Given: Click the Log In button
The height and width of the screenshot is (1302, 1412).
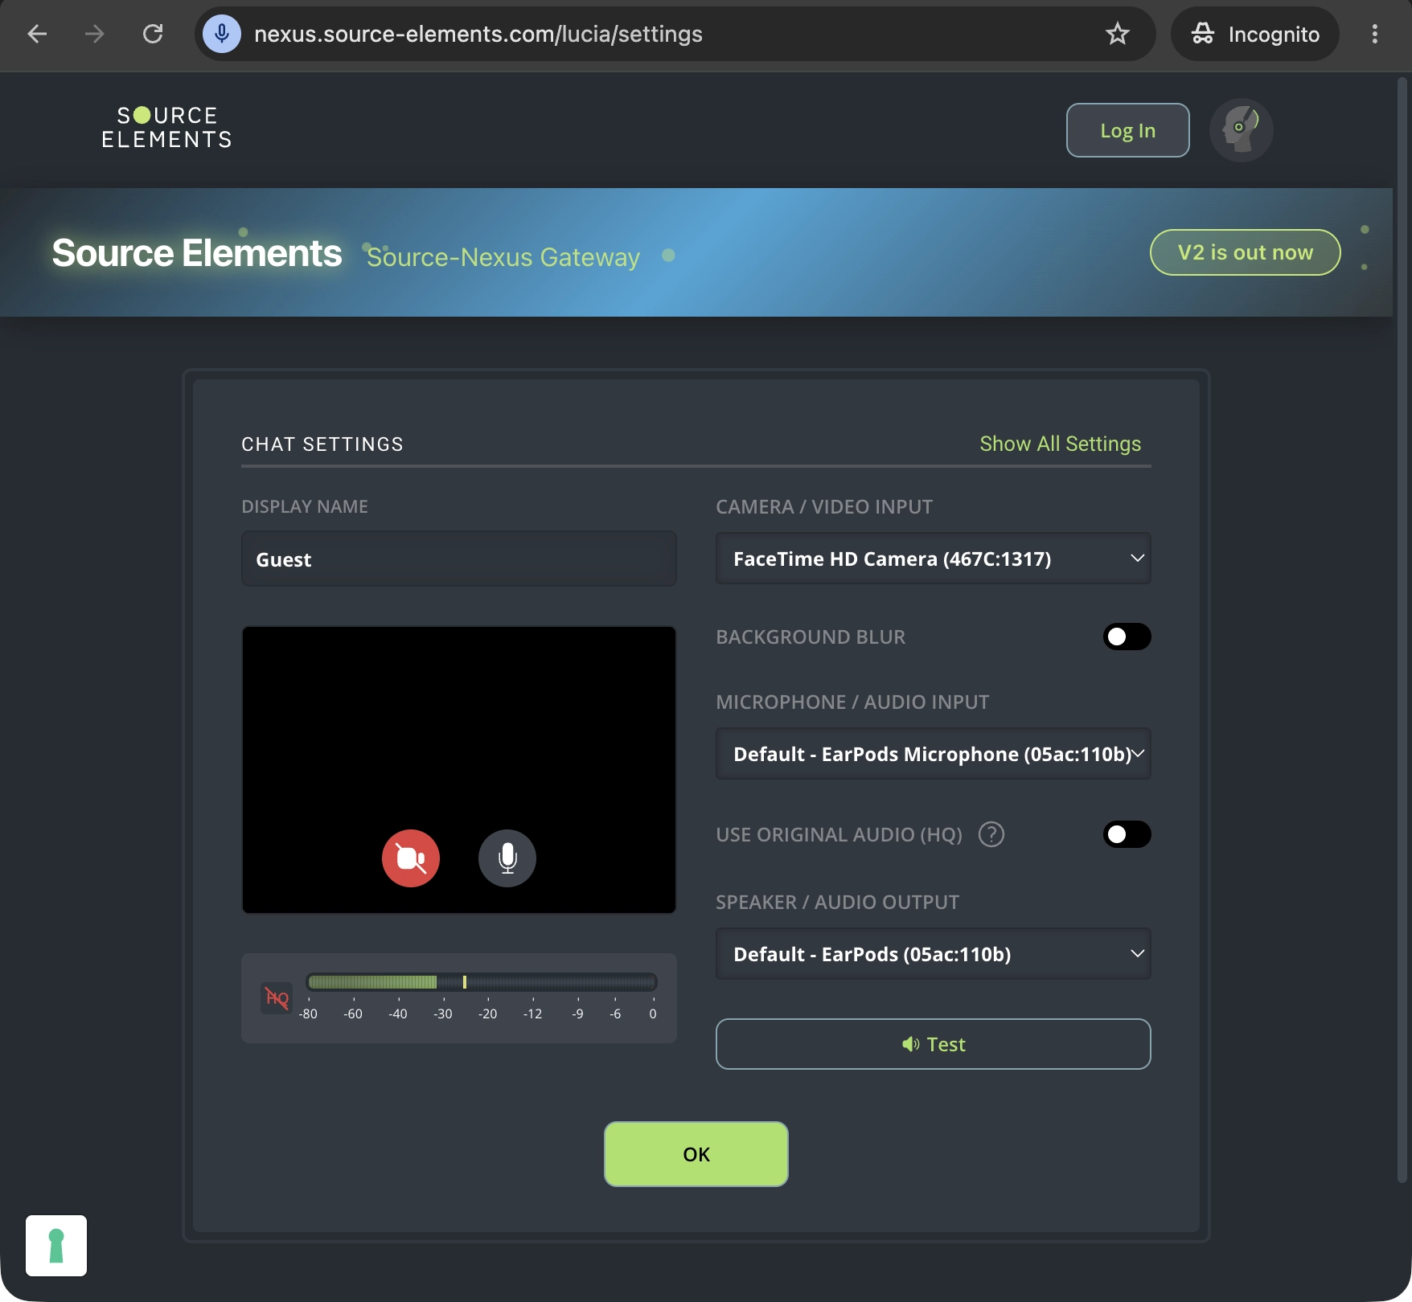Looking at the screenshot, I should click(x=1127, y=130).
